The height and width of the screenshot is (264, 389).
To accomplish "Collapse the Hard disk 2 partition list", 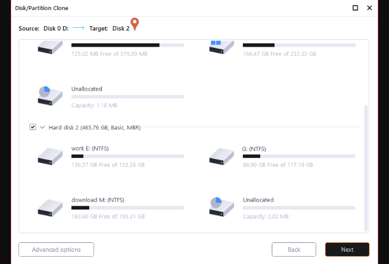I will [42, 127].
